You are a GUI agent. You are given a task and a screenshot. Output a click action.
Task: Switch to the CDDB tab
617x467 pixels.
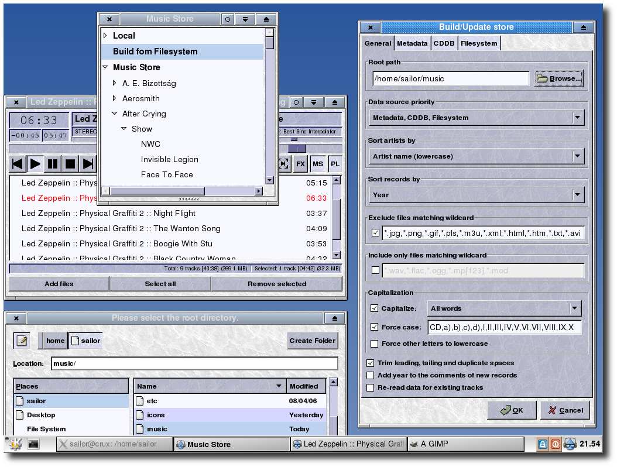coord(444,43)
